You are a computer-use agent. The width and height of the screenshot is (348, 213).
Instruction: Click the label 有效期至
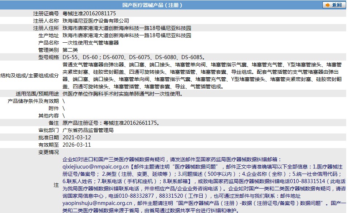49,145
